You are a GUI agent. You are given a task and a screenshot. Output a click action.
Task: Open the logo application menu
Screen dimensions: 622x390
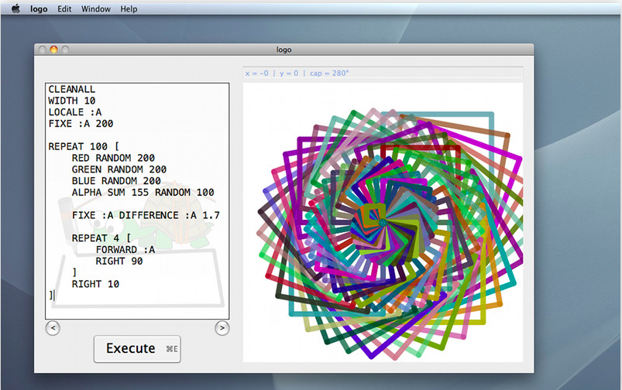pyautogui.click(x=39, y=9)
